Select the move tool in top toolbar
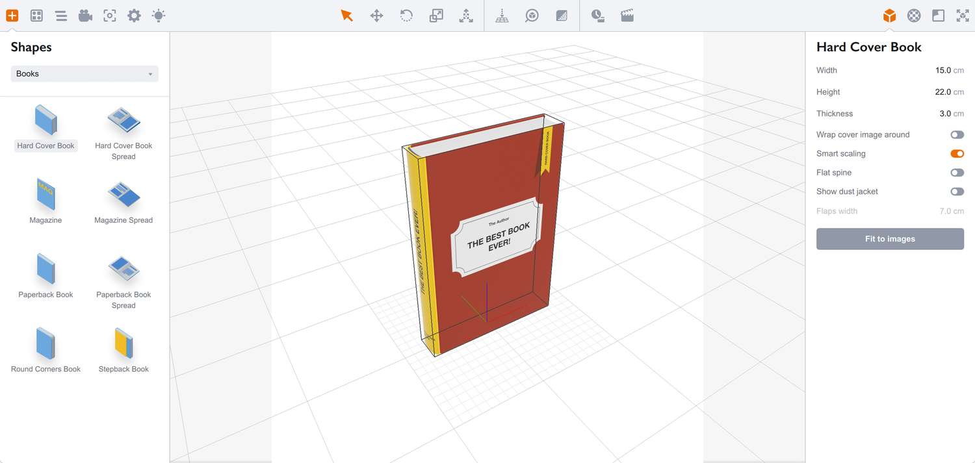The height and width of the screenshot is (463, 975). [x=376, y=16]
